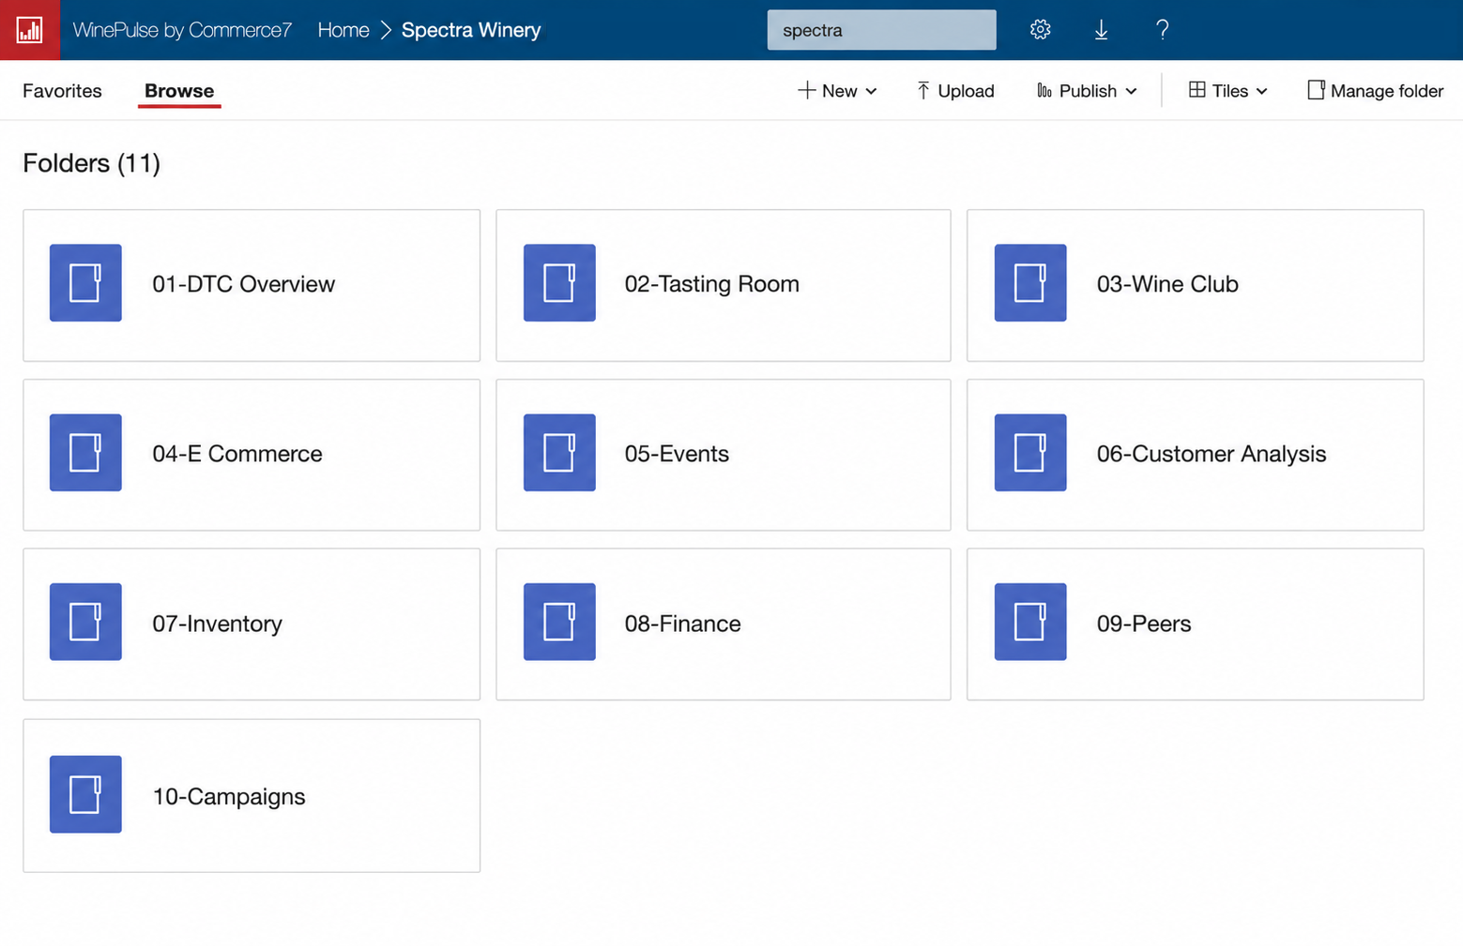
Task: Click the download arrow icon
Action: click(x=1101, y=30)
